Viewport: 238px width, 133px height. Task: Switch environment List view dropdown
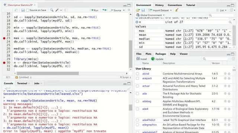pyautogui.click(x=221, y=10)
